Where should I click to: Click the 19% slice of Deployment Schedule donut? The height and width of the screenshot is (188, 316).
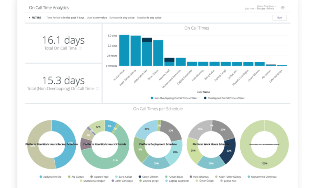point(139,150)
